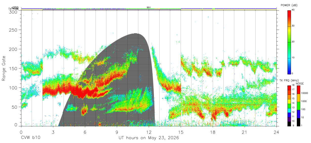Click the 12 label on the TX FRQ scale
This screenshot has height=143, width=311.
[293, 112]
